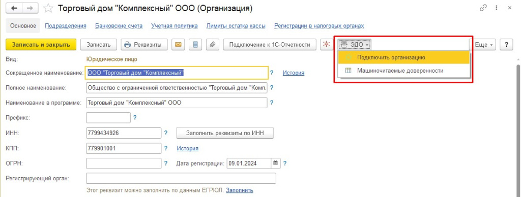Click the empty ОГРН field

click(124, 163)
